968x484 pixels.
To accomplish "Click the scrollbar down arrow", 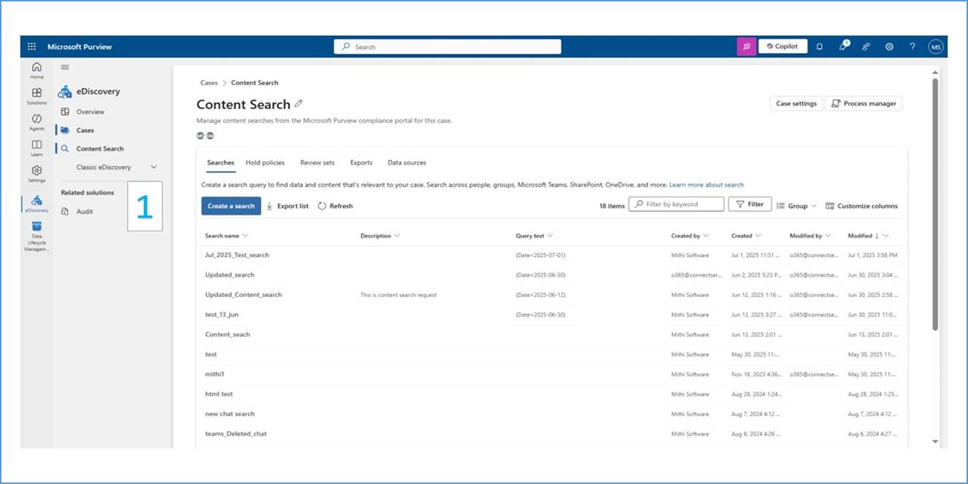I will point(935,442).
